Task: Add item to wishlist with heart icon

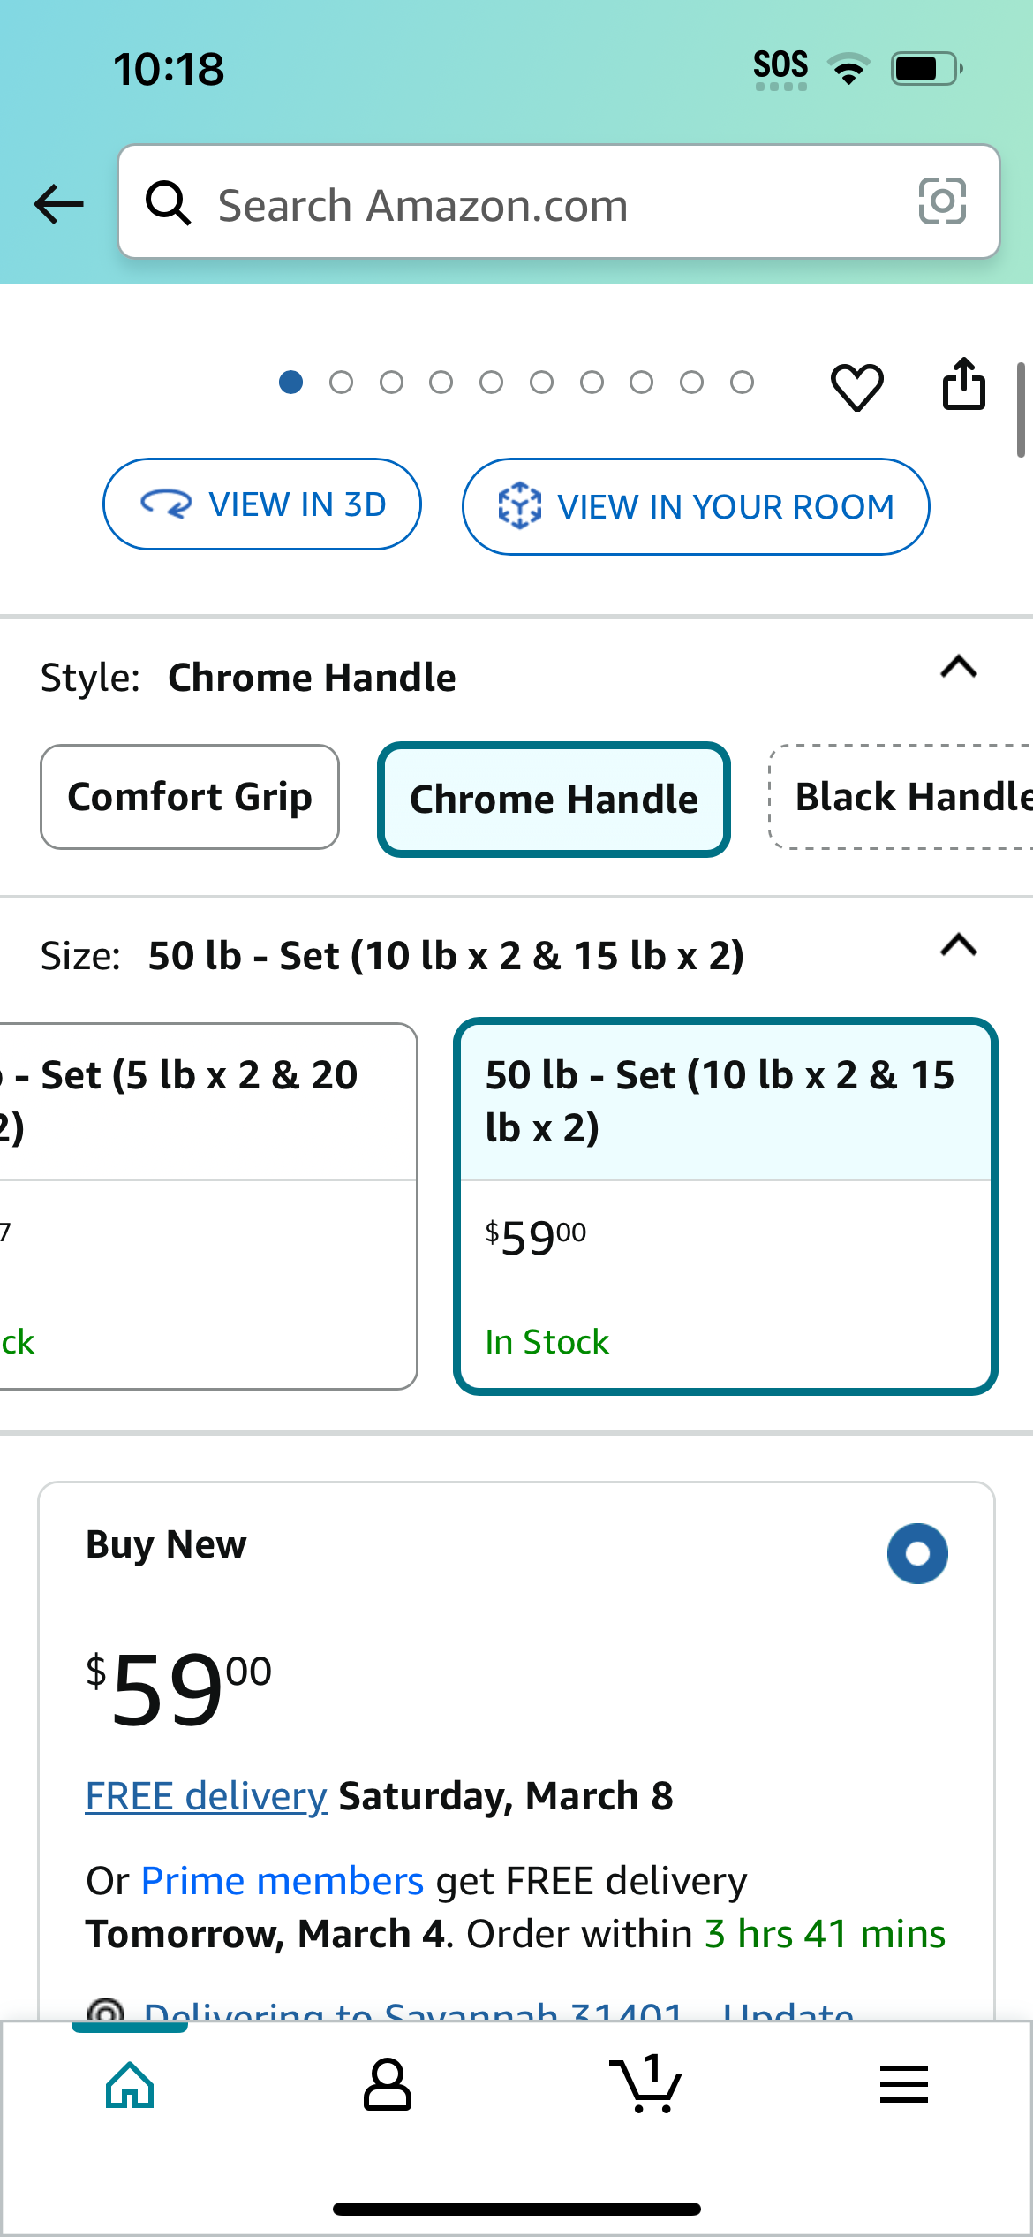Action: click(856, 386)
